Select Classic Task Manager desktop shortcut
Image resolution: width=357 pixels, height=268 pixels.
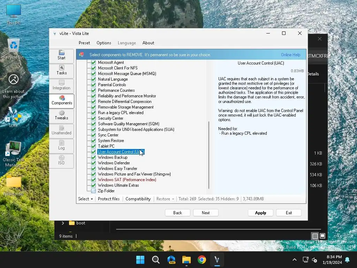(14, 154)
